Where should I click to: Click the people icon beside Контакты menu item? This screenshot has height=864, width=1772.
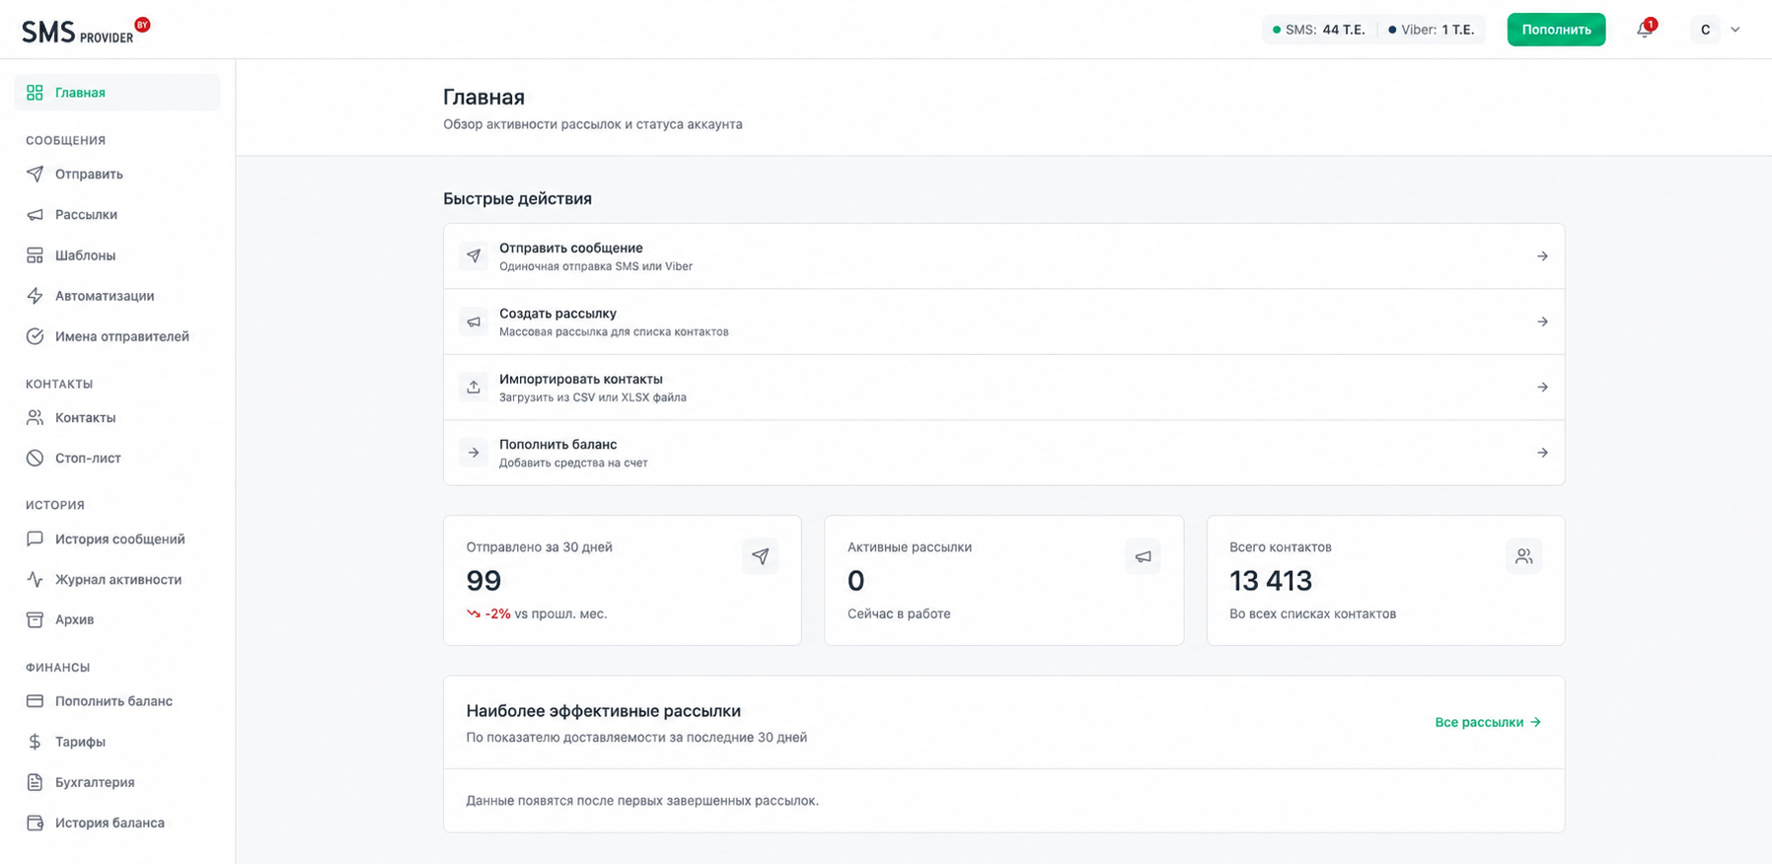36,417
